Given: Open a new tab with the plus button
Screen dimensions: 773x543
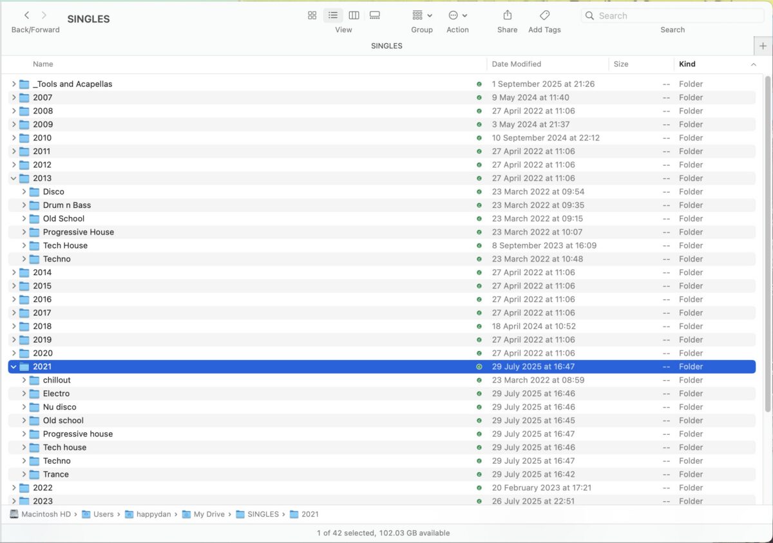Looking at the screenshot, I should [763, 46].
